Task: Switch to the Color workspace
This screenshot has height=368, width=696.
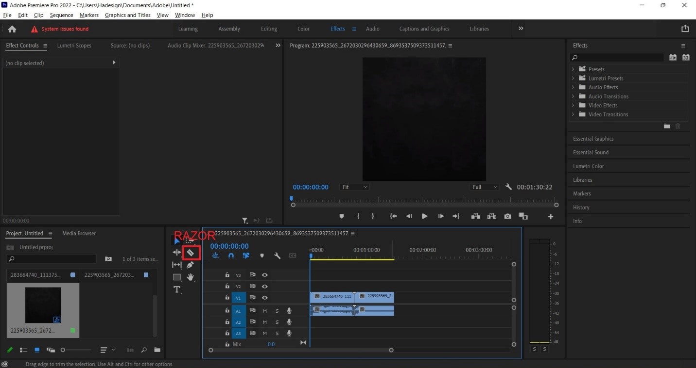Action: coord(303,29)
